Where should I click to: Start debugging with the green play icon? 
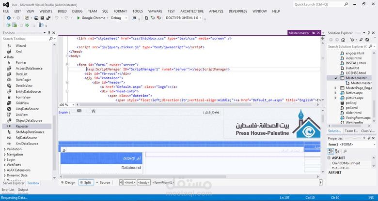[79, 18]
